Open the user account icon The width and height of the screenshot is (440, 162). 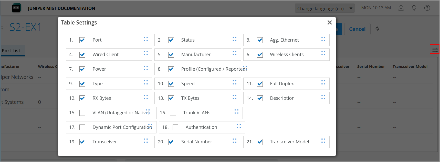click(401, 8)
